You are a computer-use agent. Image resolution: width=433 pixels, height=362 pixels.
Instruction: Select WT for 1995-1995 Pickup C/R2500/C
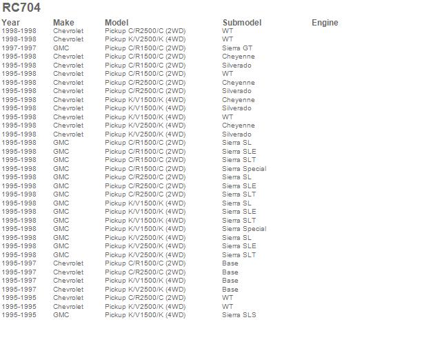click(228, 298)
